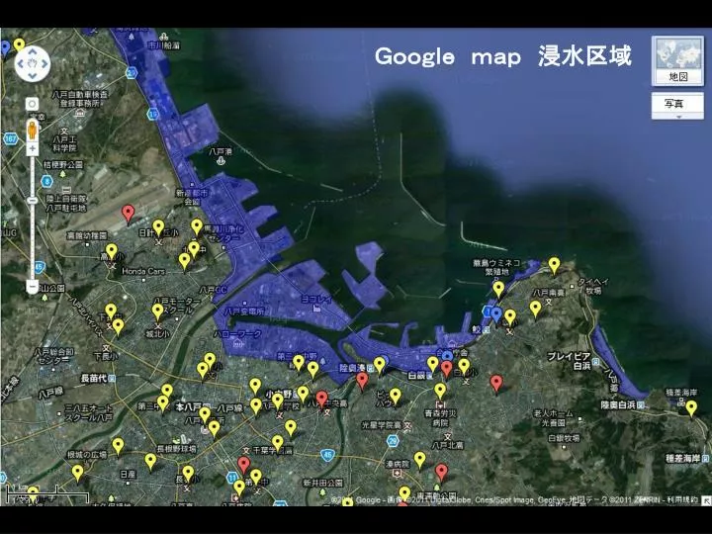
Task: Click the route 8 shield near 桔梗野公園
Action: 46,181
